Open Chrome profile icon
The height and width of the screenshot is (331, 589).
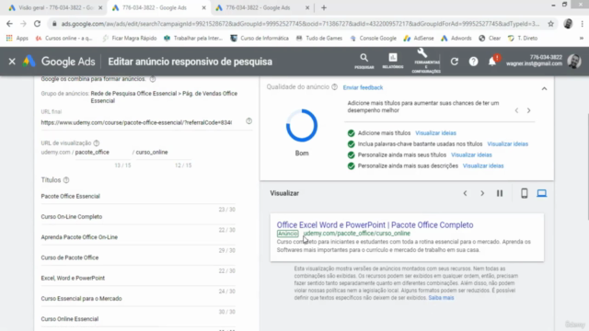568,24
